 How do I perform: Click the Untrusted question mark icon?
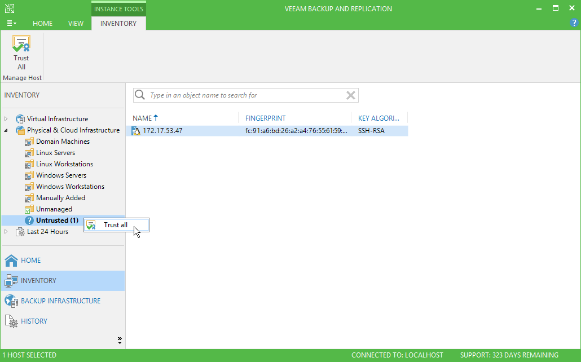[x=29, y=220]
